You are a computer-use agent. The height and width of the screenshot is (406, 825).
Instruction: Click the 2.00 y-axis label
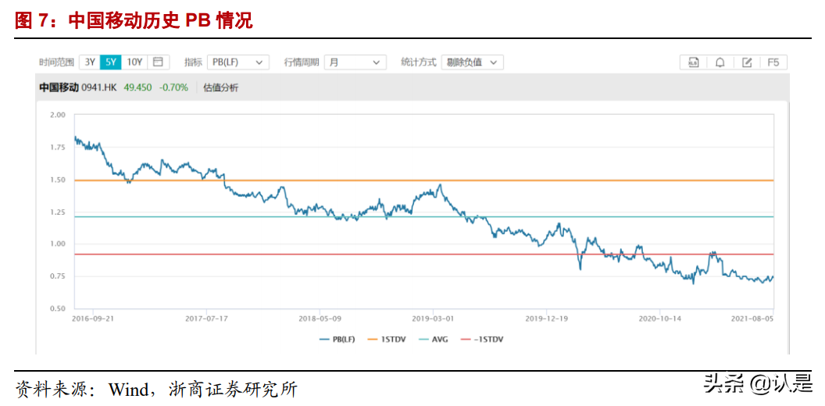[59, 115]
